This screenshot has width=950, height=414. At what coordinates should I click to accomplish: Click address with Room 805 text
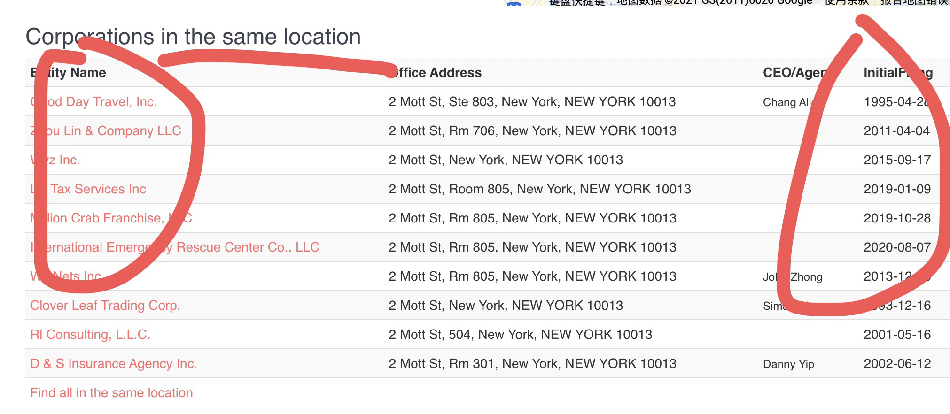point(540,189)
